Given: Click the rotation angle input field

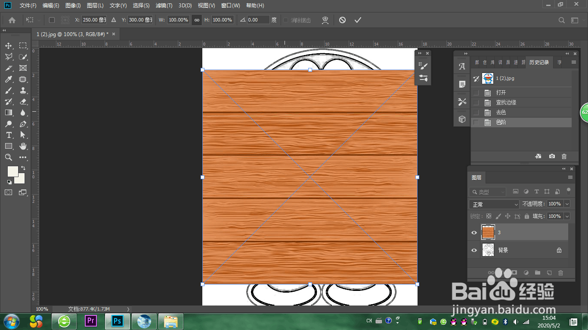Looking at the screenshot, I should [258, 20].
